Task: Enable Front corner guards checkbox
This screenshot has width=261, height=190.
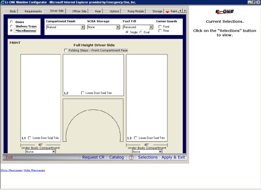Action: tap(160, 26)
